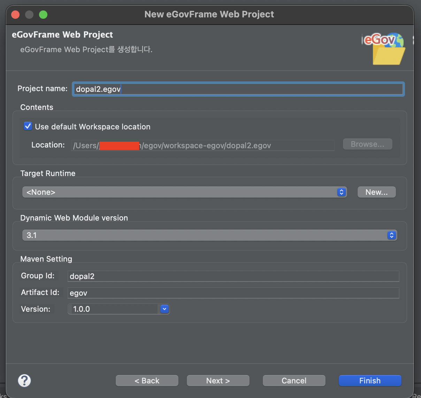Toggle Use default Workspace location checkbox
This screenshot has height=398, width=421.
[x=28, y=126]
